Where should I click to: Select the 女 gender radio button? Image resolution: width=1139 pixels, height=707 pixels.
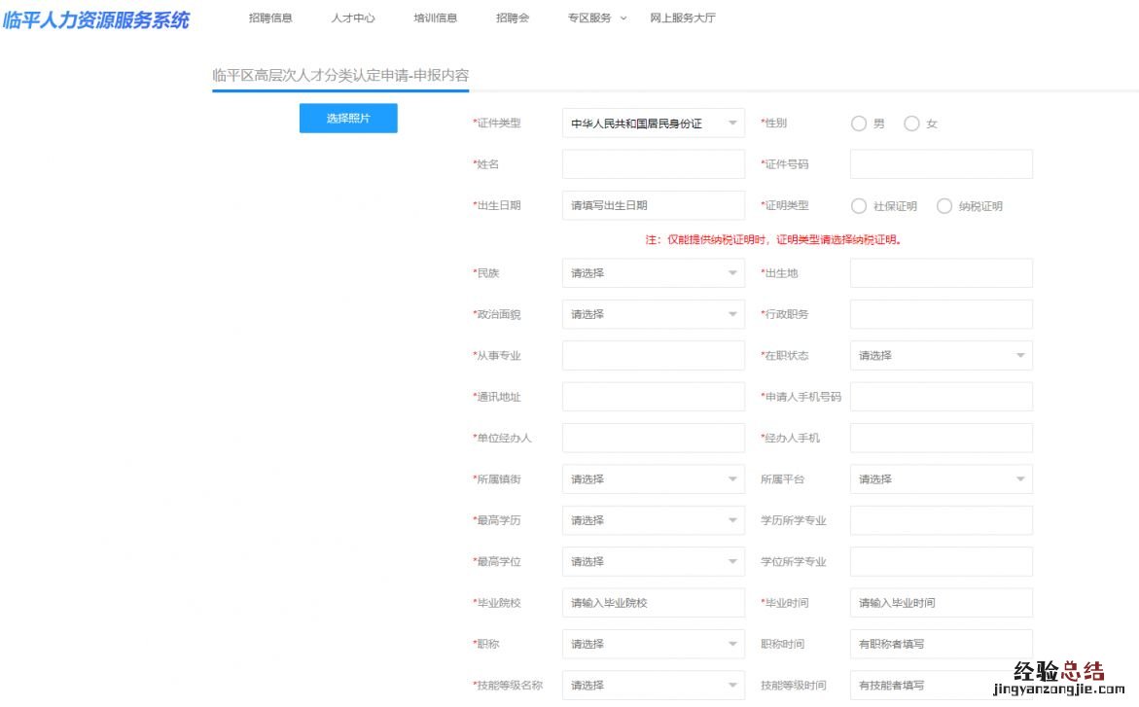(911, 124)
